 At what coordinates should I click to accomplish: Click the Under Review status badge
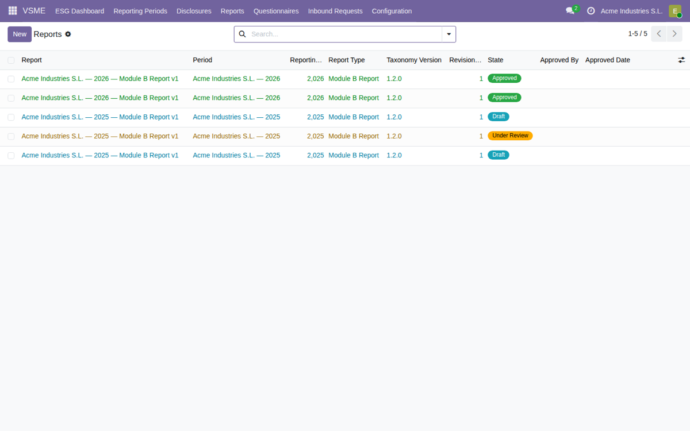tap(510, 136)
